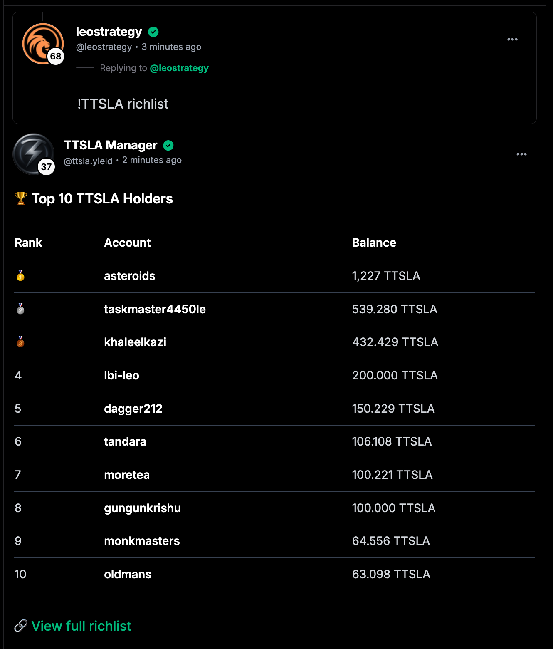
Task: Click TTSLA Manager's verified checkmark badge
Action: point(168,145)
